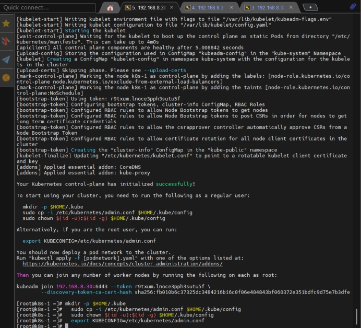Open a new tab with plus button
The width and height of the screenshot is (361, 328).
(x=310, y=7)
